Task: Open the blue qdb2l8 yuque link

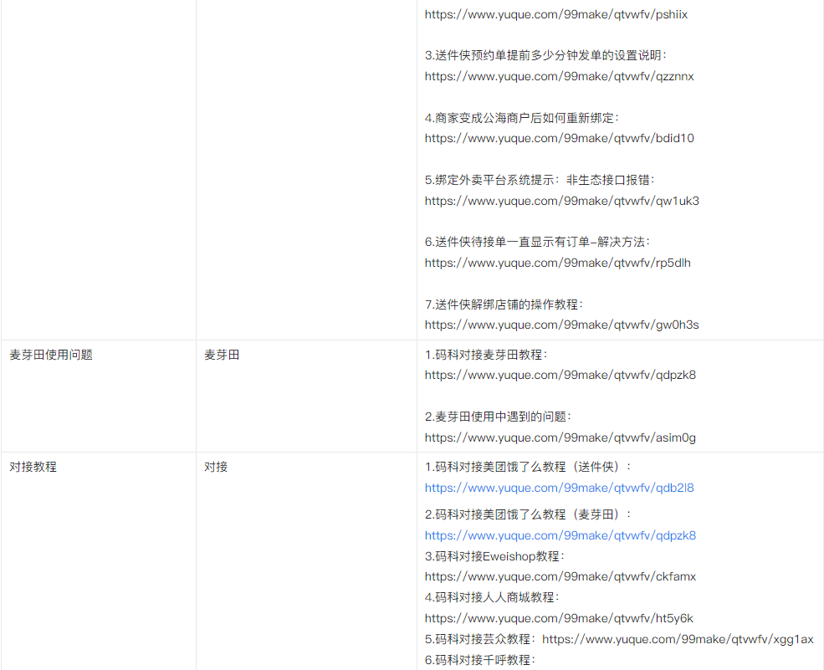Action: (x=559, y=488)
